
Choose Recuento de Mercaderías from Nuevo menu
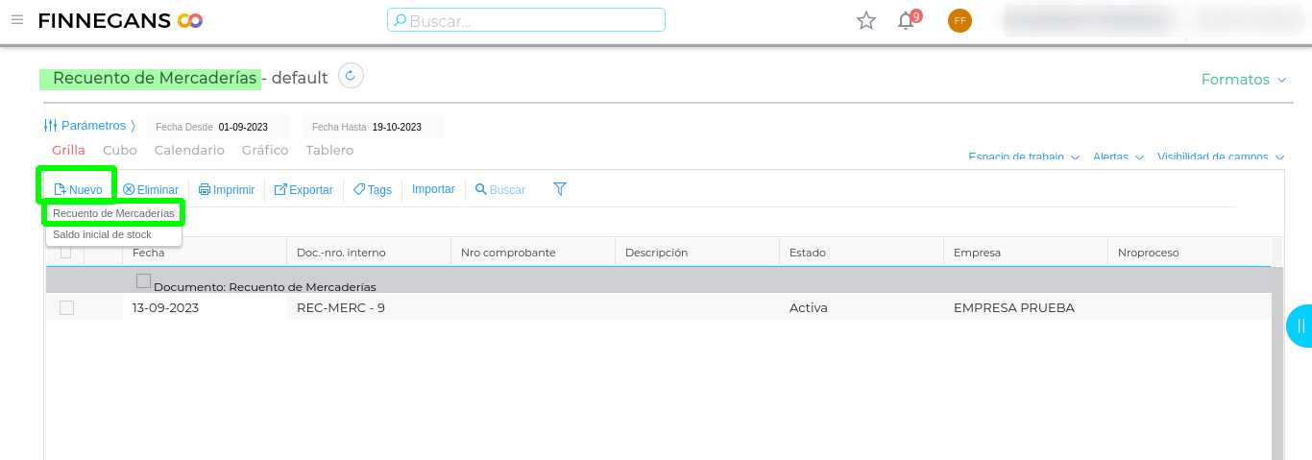[x=113, y=213]
